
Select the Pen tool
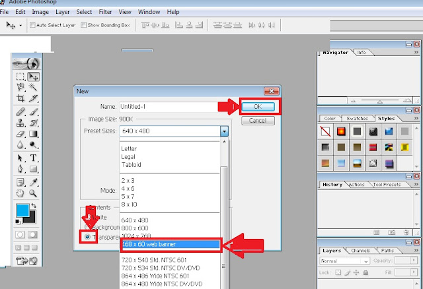tap(20, 169)
